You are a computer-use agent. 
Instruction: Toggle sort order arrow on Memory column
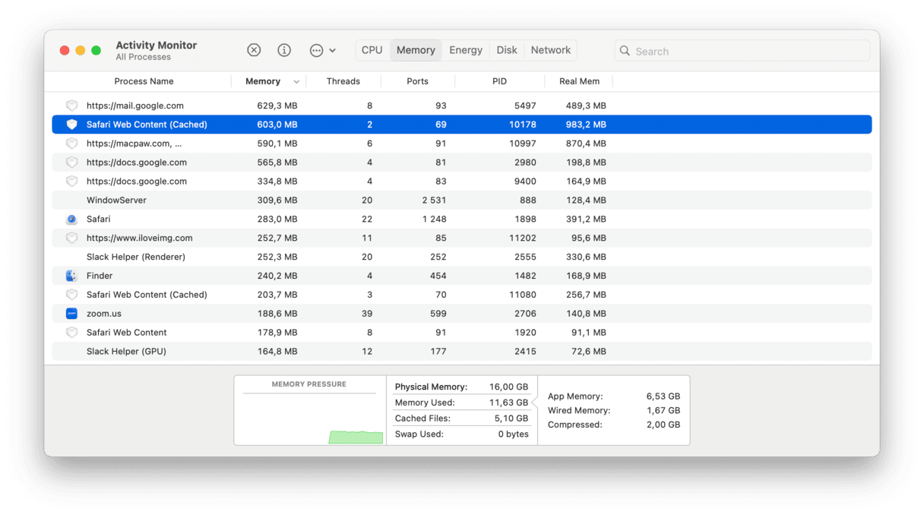click(296, 82)
